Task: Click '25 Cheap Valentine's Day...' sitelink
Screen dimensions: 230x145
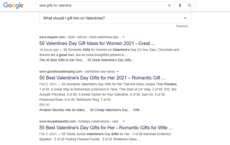Action: [110, 110]
